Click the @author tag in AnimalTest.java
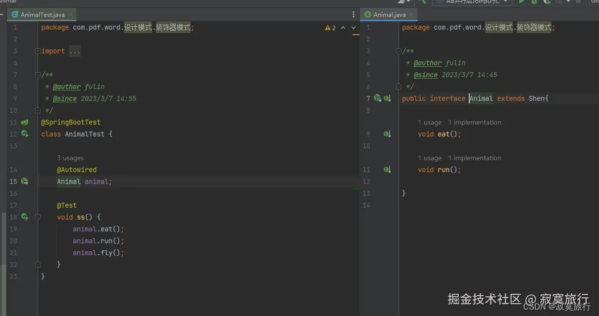This screenshot has width=599, height=316. tap(67, 87)
